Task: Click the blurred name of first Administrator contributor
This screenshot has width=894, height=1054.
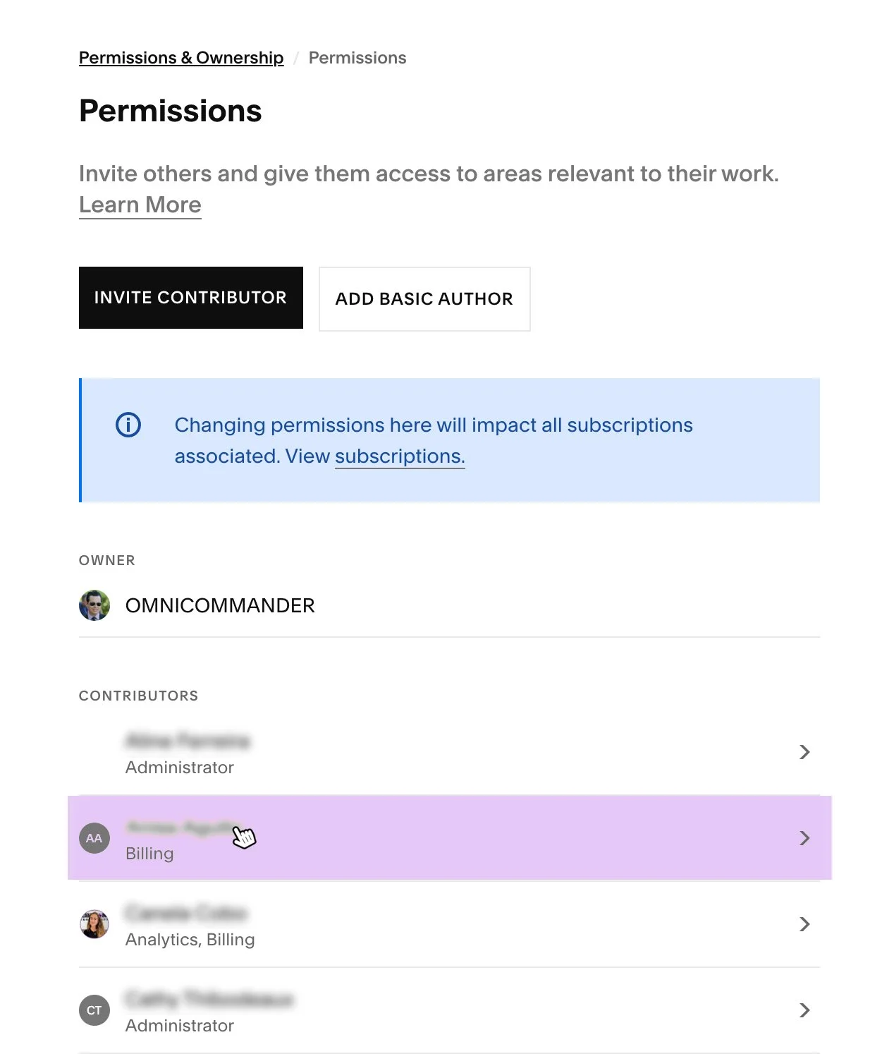Action: coord(188,741)
